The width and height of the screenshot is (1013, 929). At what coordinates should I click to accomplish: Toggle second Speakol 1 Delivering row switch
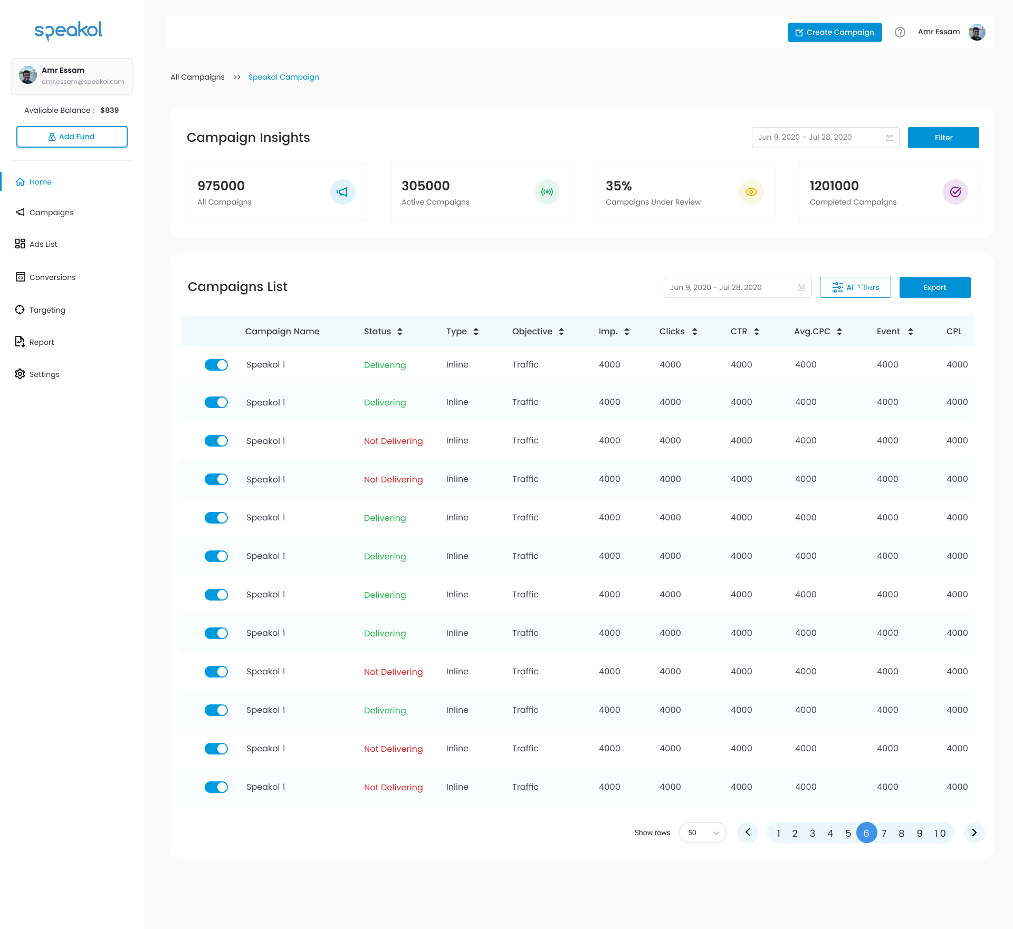216,402
